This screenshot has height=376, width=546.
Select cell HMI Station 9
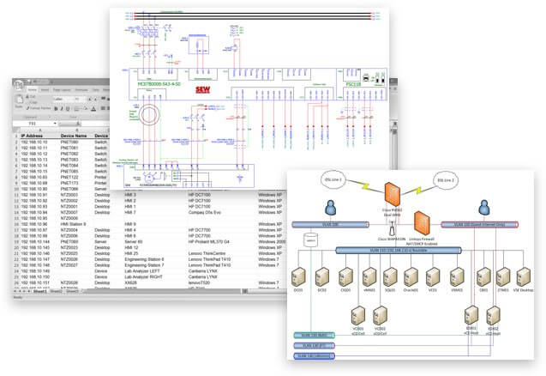click(73, 224)
